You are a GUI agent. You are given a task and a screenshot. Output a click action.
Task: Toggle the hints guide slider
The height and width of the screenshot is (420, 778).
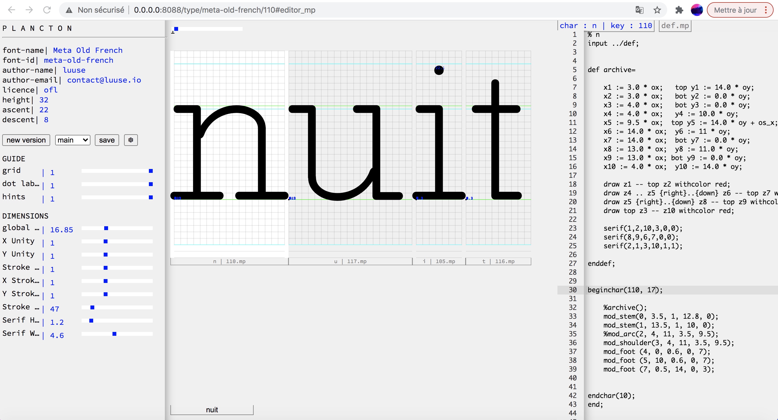[x=151, y=198]
